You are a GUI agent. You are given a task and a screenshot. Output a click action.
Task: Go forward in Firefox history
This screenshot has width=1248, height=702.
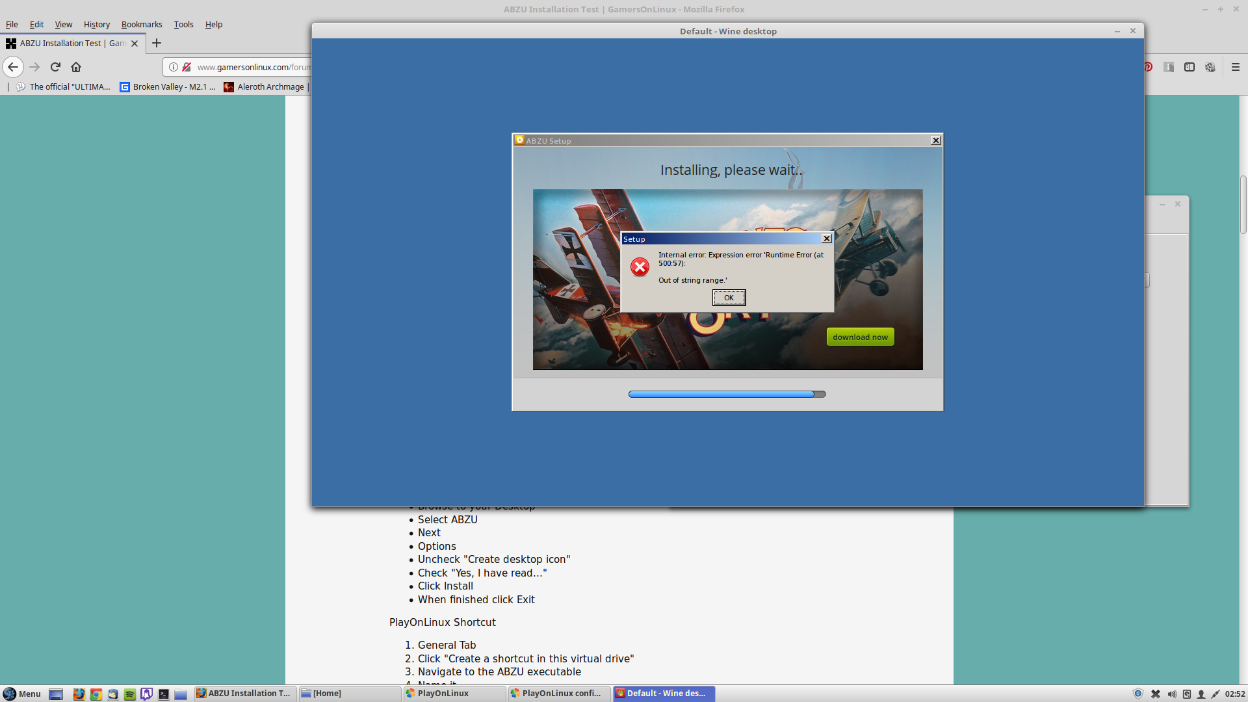[34, 67]
